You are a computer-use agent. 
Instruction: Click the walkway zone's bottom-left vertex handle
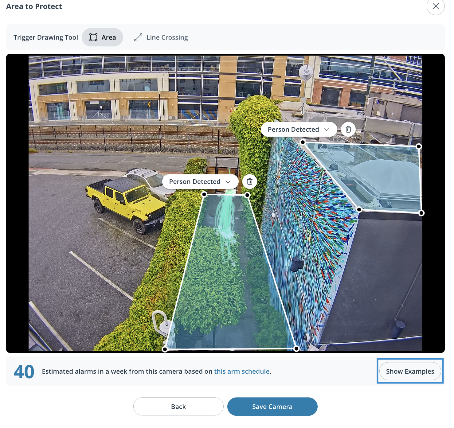pos(165,349)
